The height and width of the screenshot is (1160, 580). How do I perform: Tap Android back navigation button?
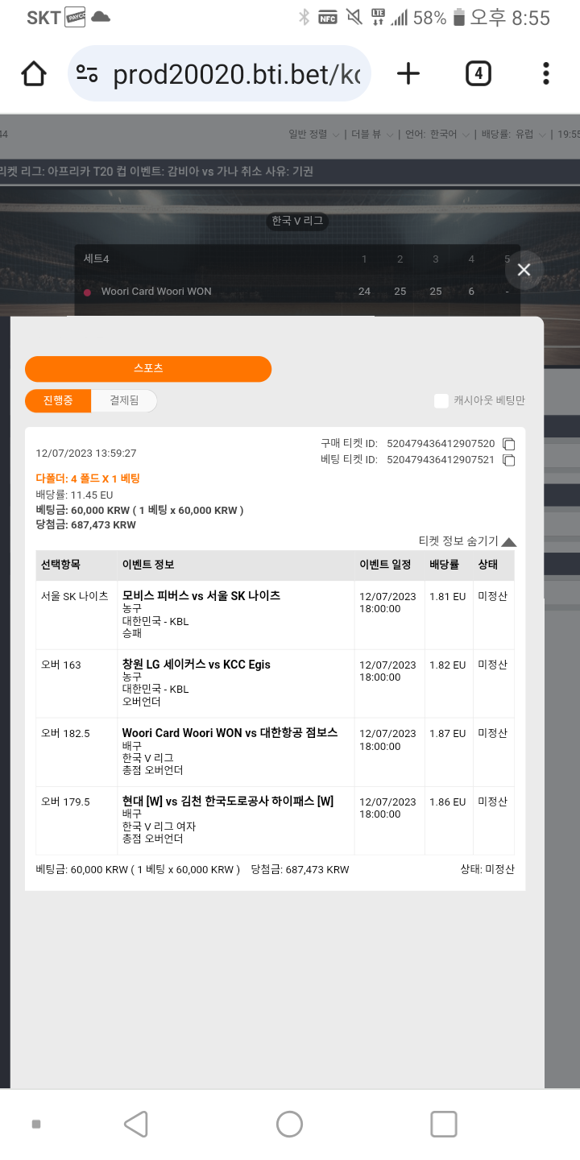(x=135, y=1124)
